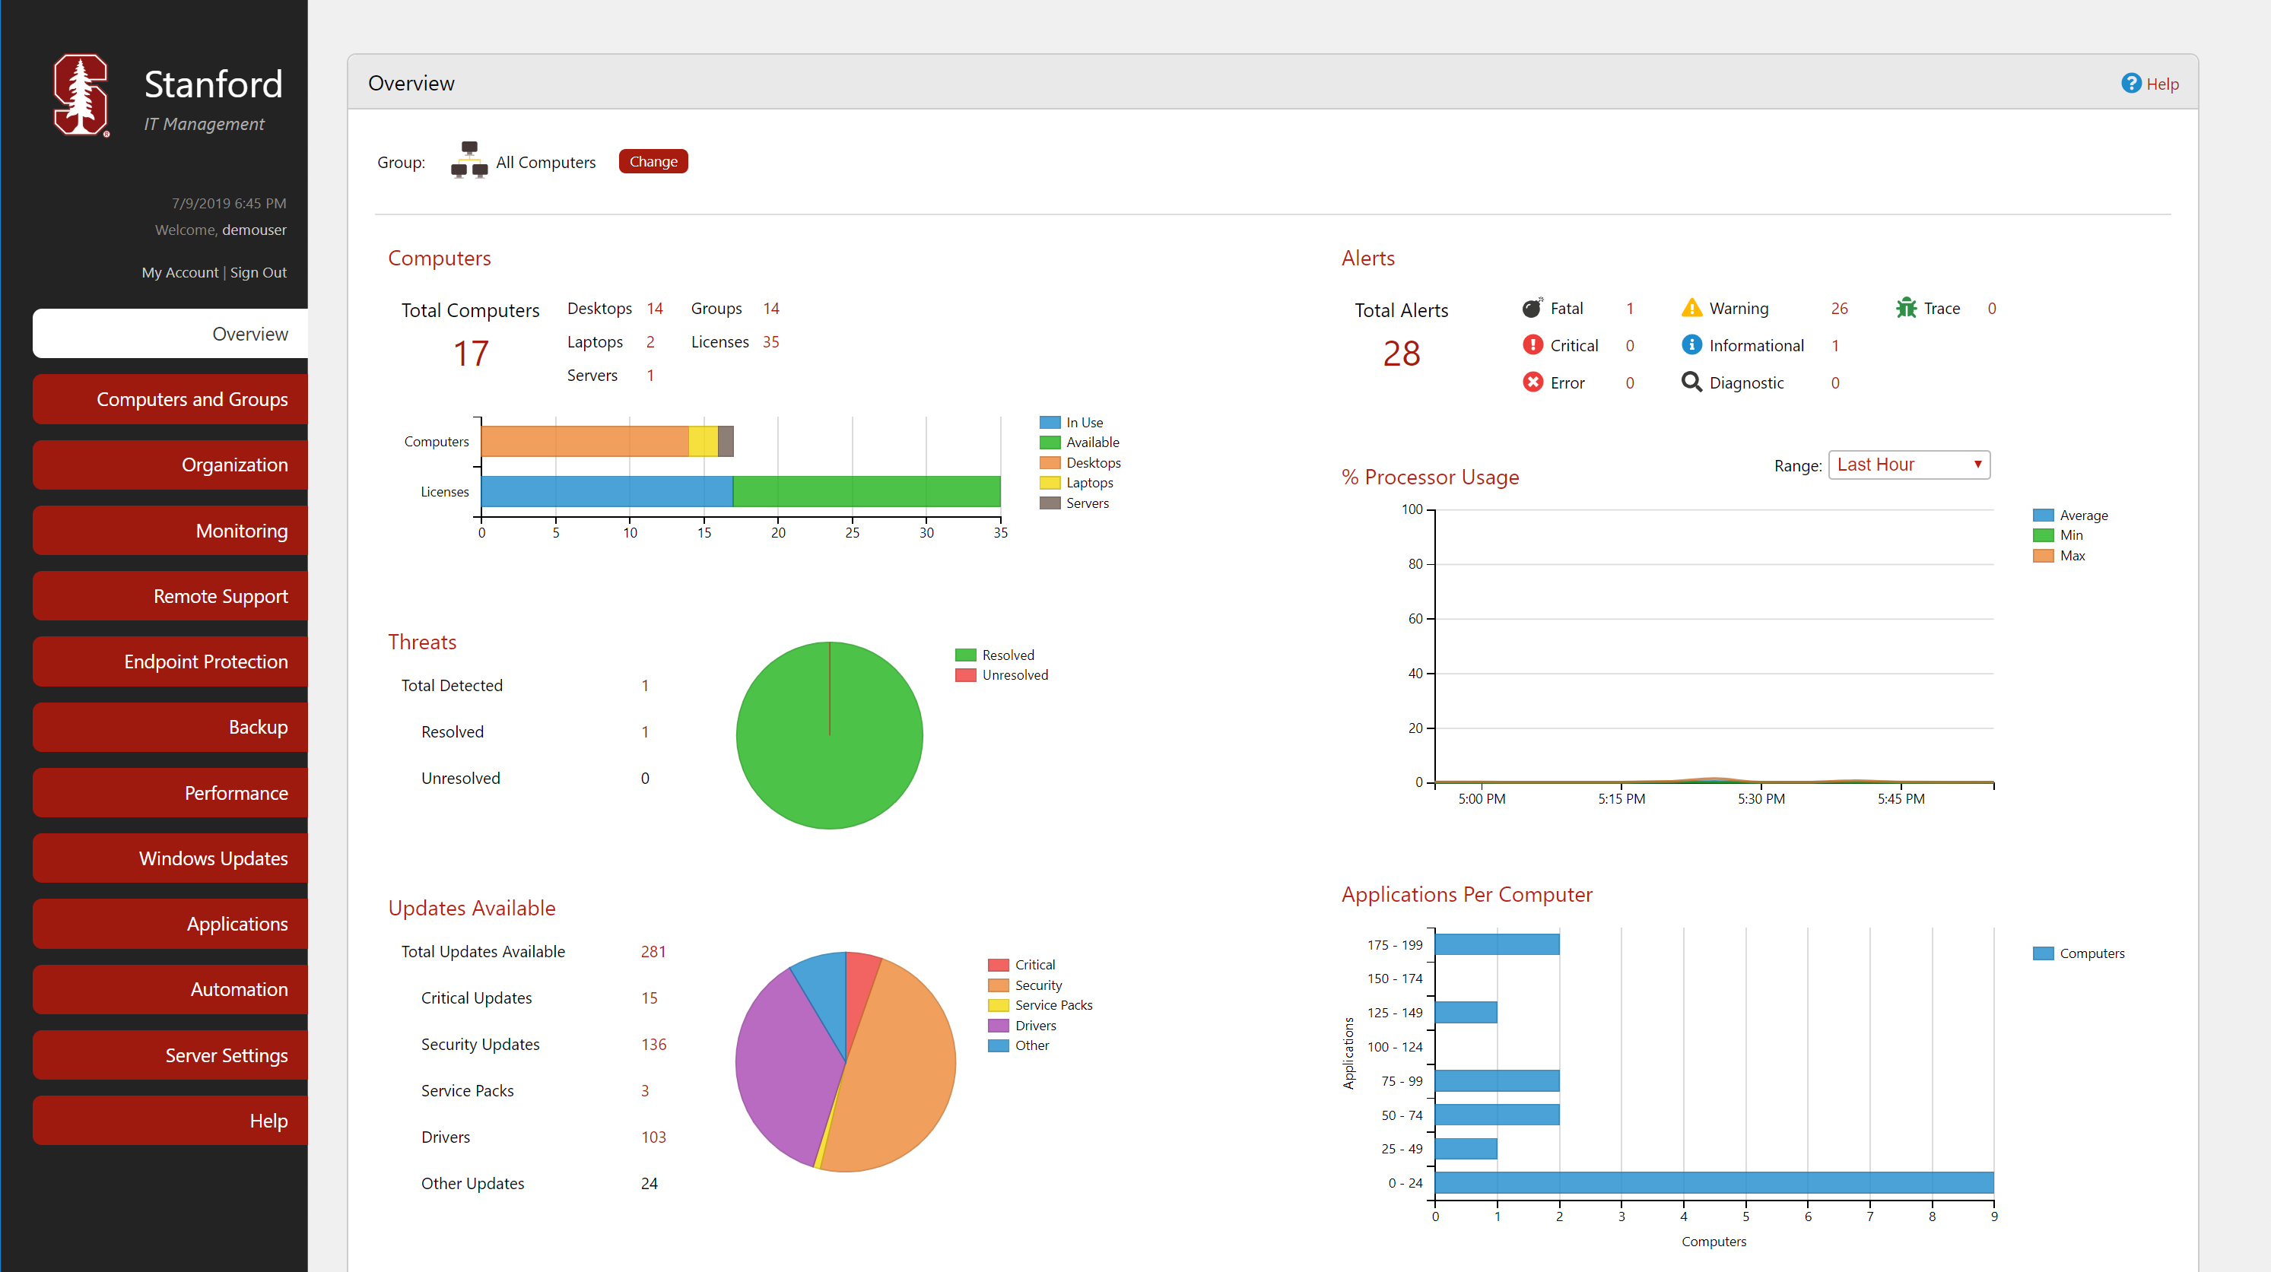Click the Warning triangle icon
Viewport: 2271px width, 1272px height.
pyautogui.click(x=1691, y=308)
